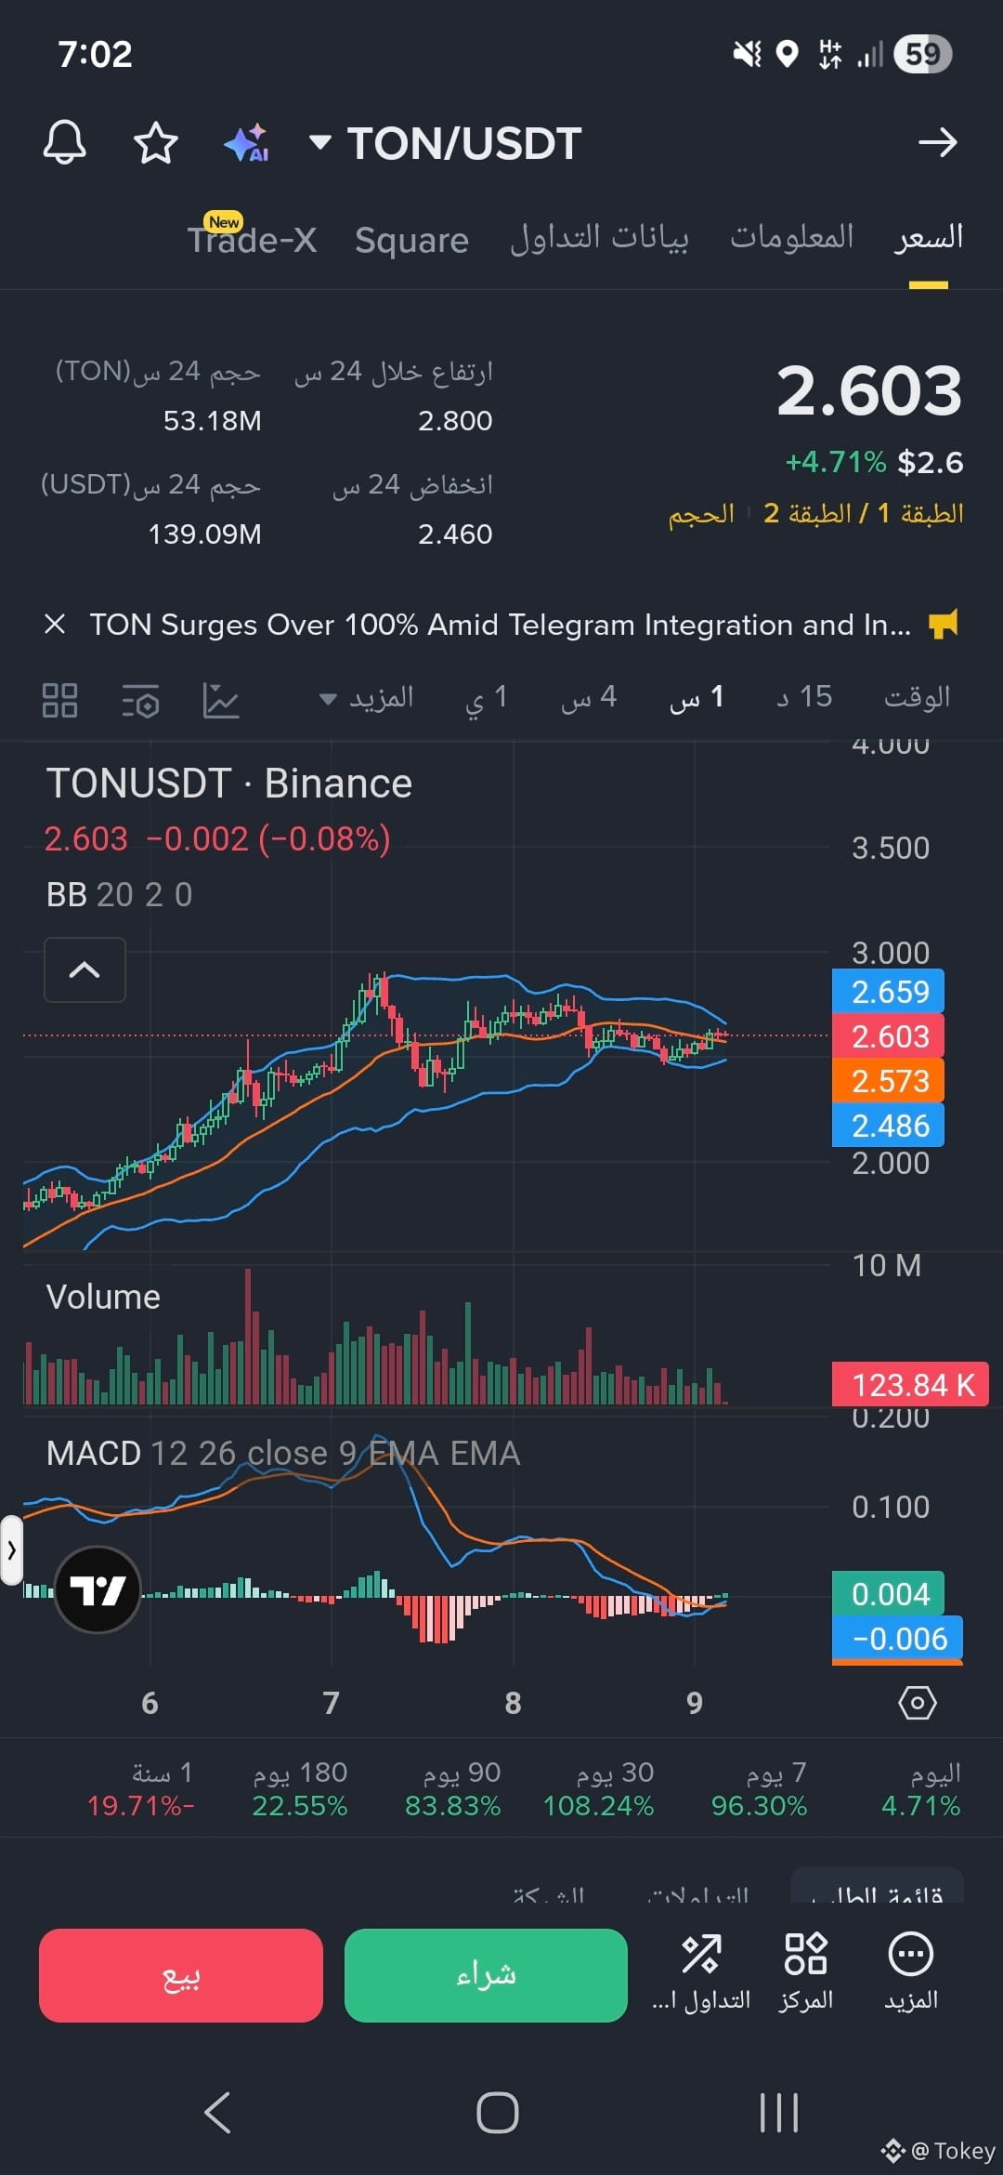Select the السعر tab
1003x2175 pixels.
[x=928, y=237]
